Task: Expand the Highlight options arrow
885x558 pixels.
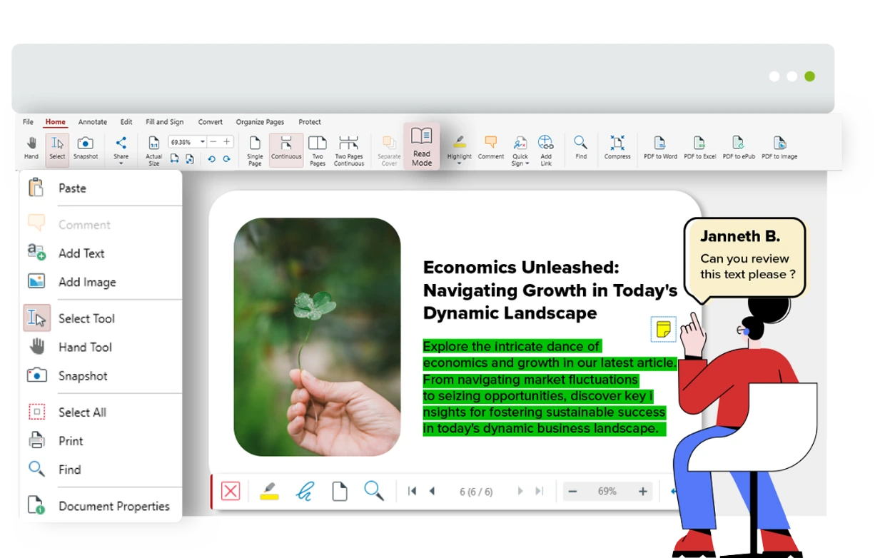Action: (459, 164)
